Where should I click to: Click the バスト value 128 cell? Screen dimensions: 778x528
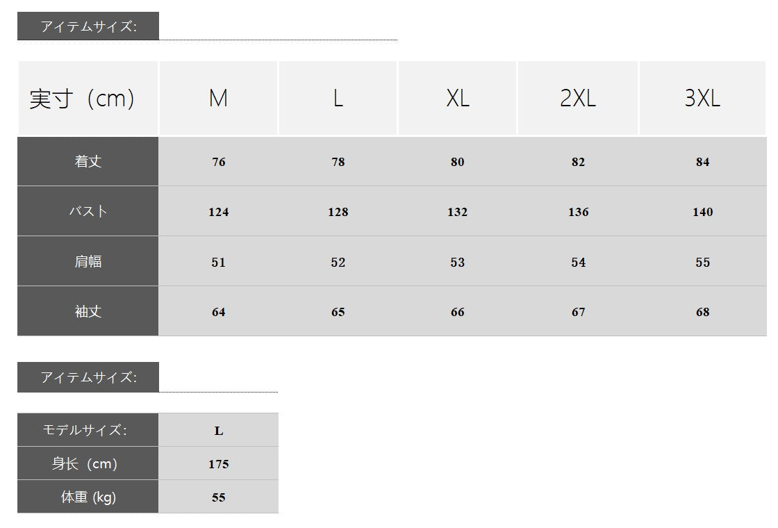[338, 212]
